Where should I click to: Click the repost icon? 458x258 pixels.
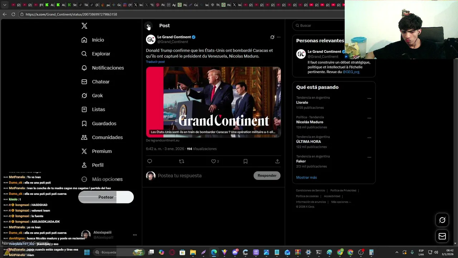tap(181, 161)
